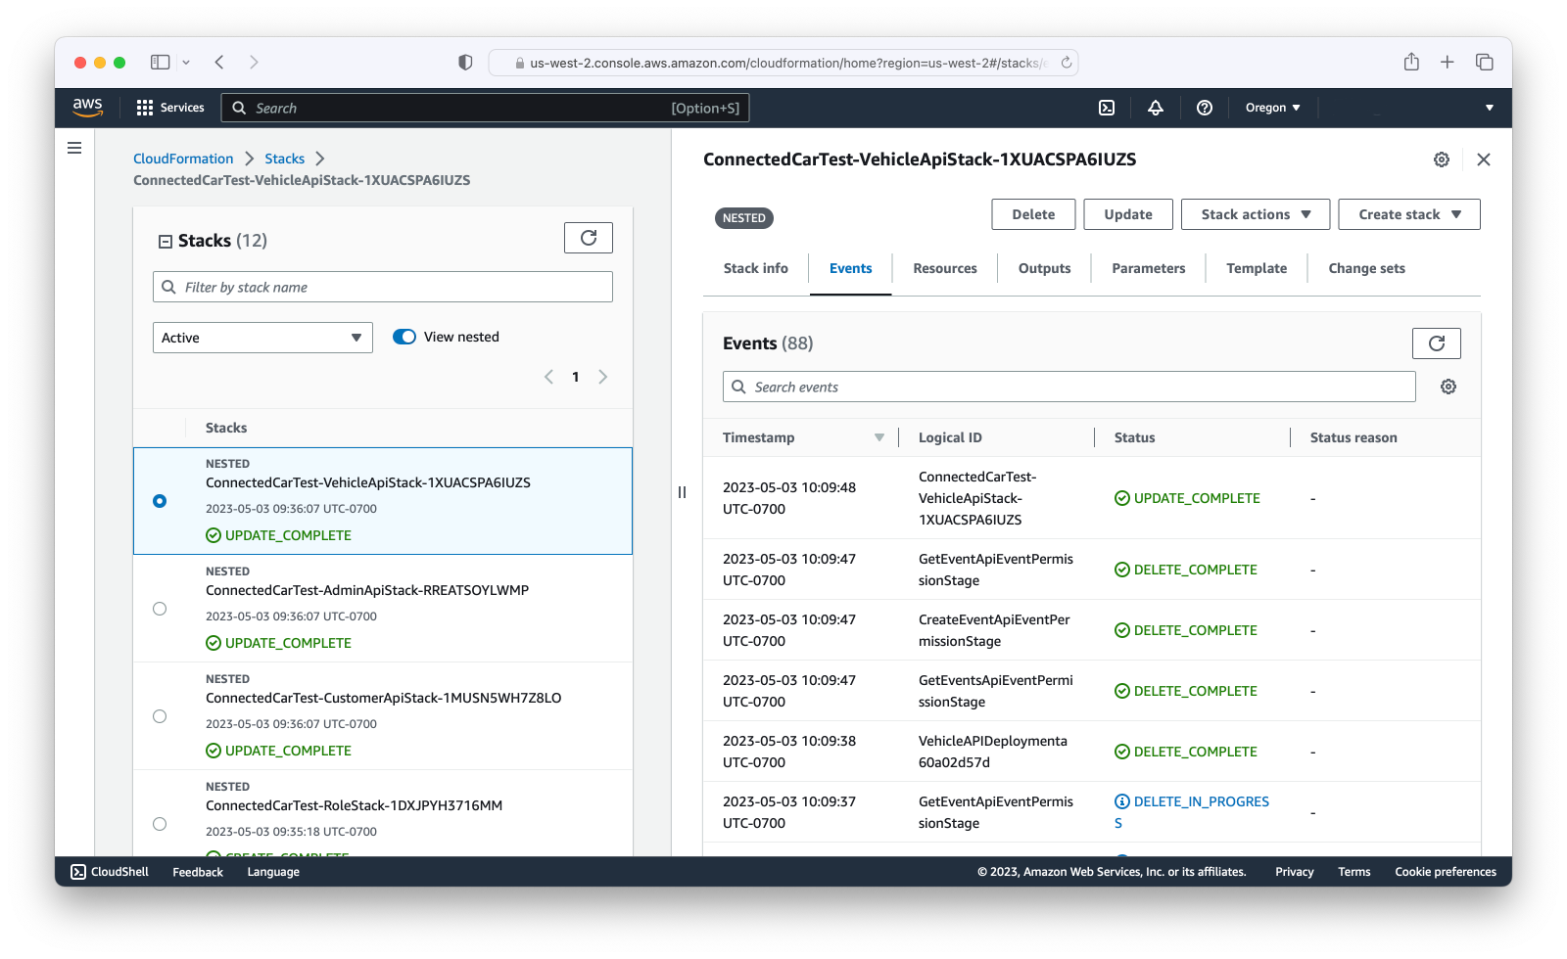Refresh the Events table
Viewport: 1567px width, 959px height.
click(x=1437, y=343)
